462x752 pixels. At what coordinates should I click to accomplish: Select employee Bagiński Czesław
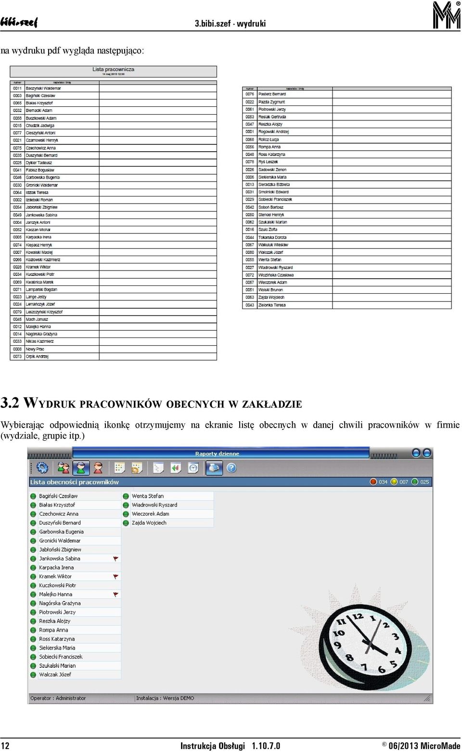[58, 496]
